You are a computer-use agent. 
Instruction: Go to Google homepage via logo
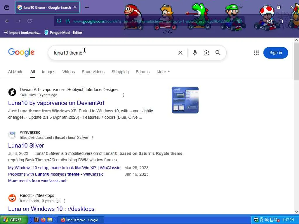(x=21, y=52)
